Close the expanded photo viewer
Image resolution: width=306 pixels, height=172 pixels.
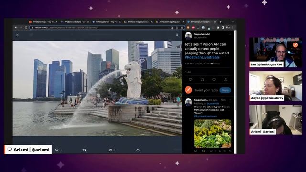[17, 35]
